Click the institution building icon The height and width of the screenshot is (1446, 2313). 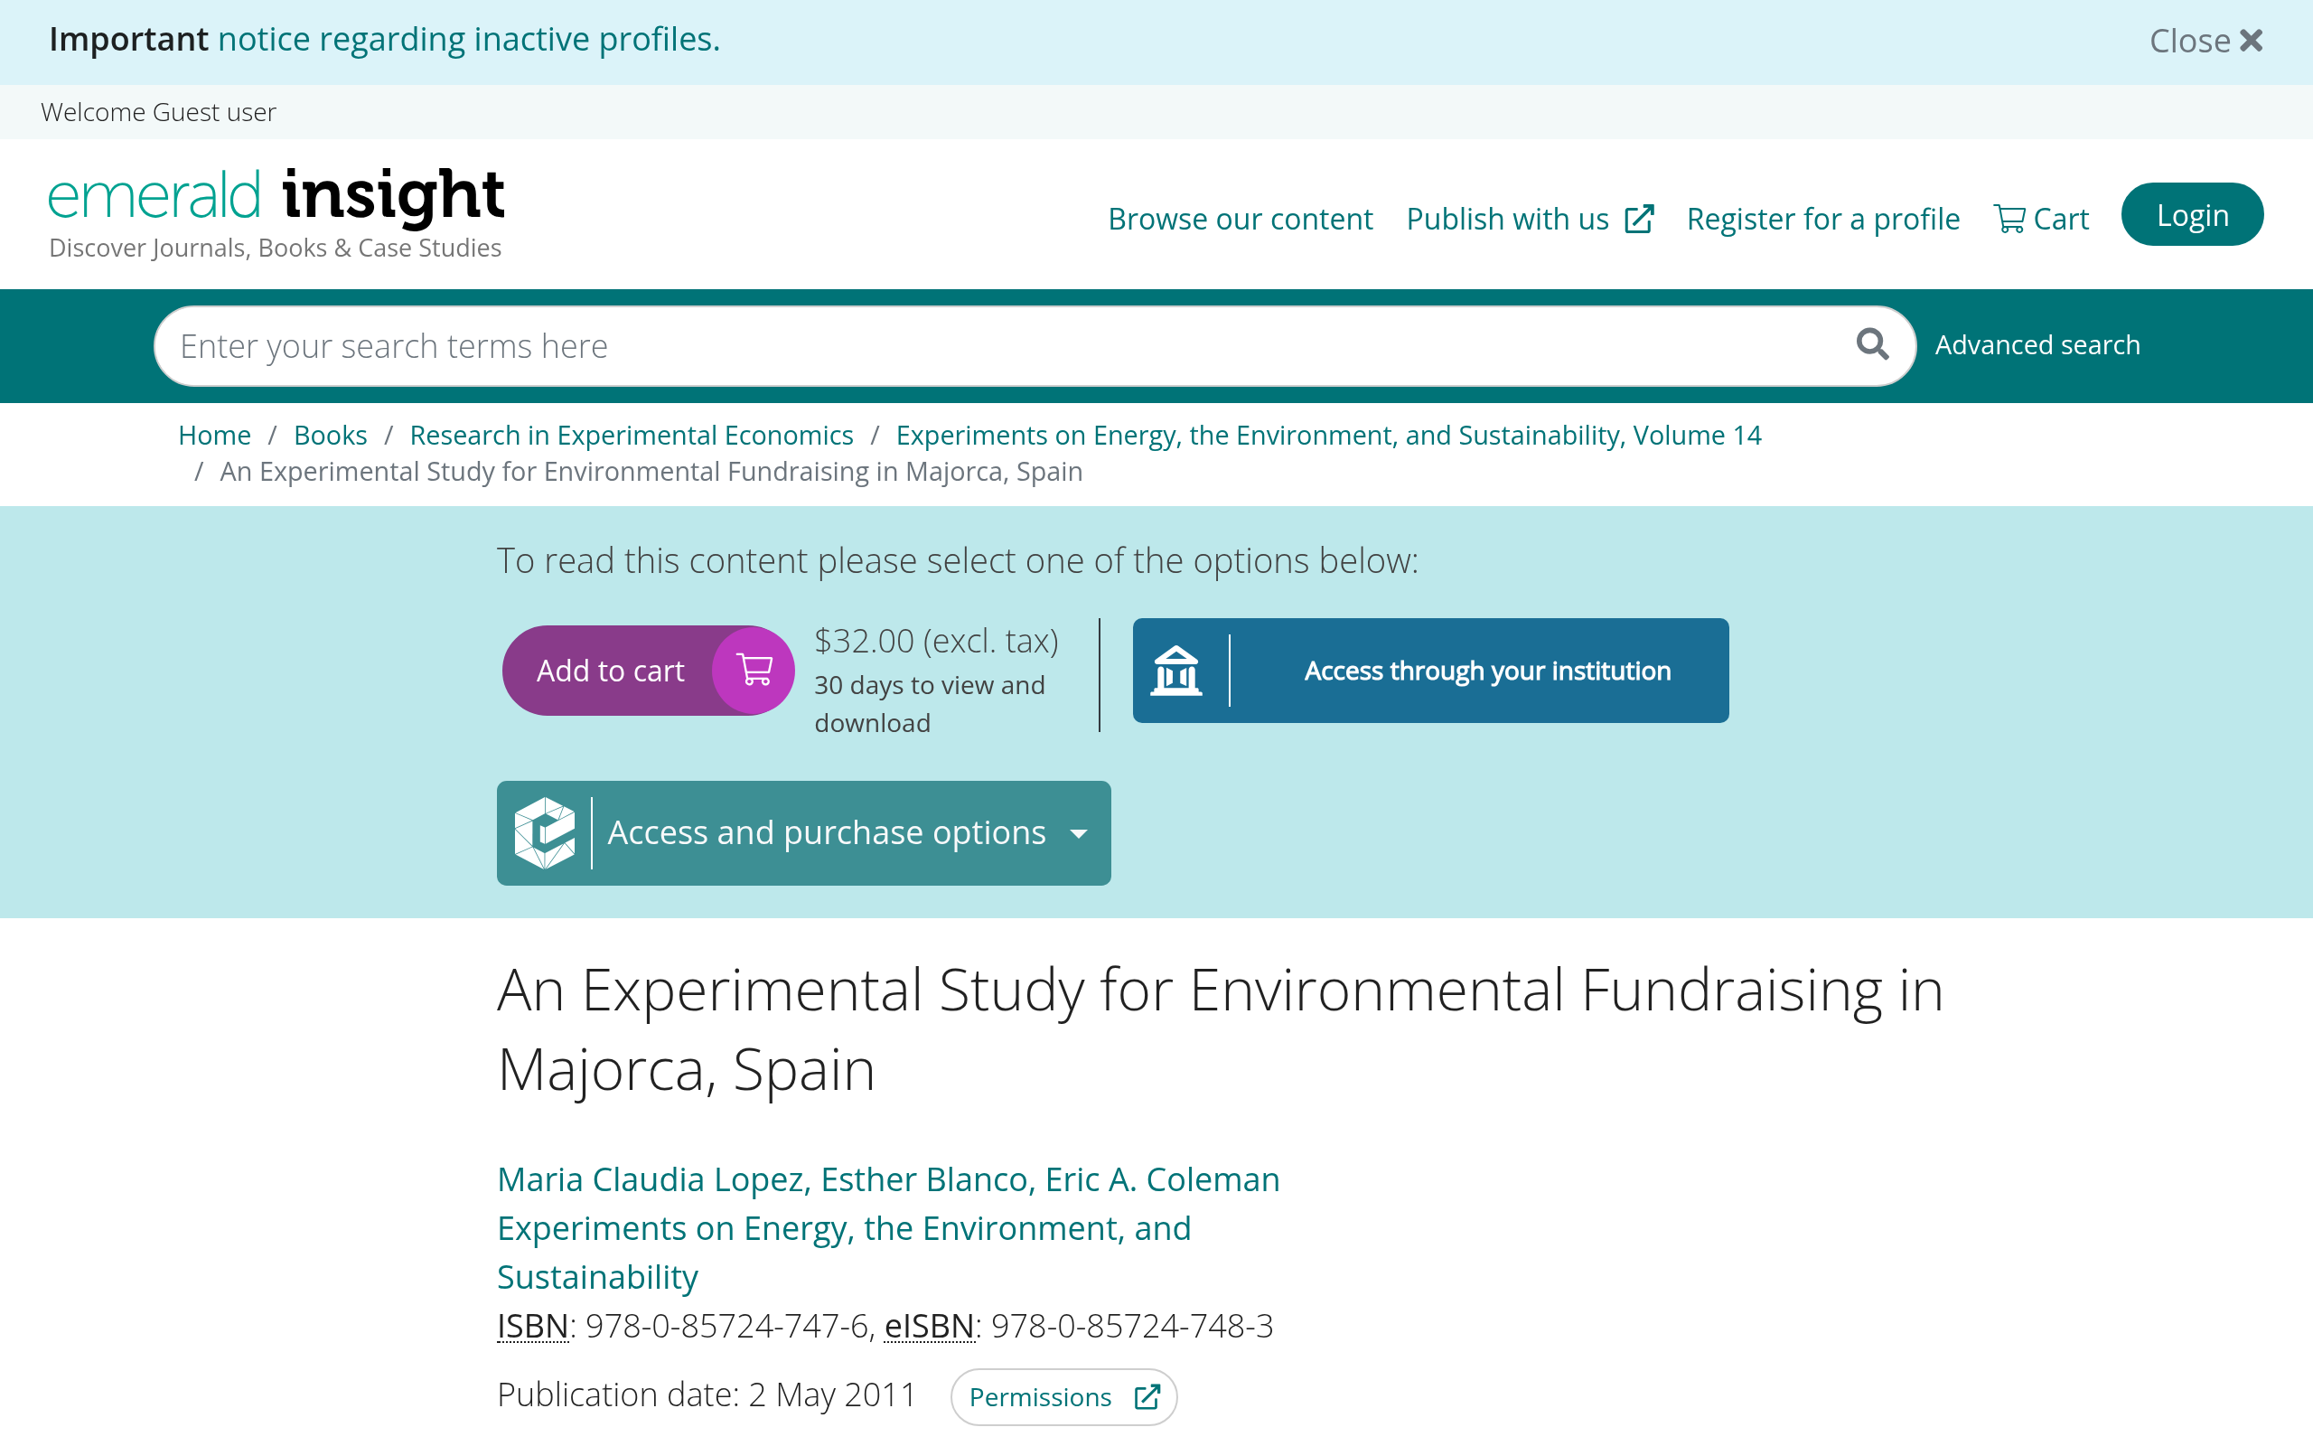1176,670
